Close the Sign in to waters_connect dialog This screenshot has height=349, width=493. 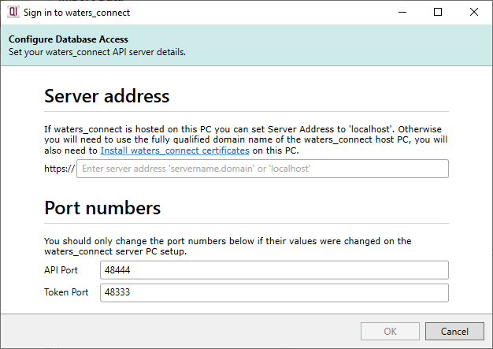474,12
